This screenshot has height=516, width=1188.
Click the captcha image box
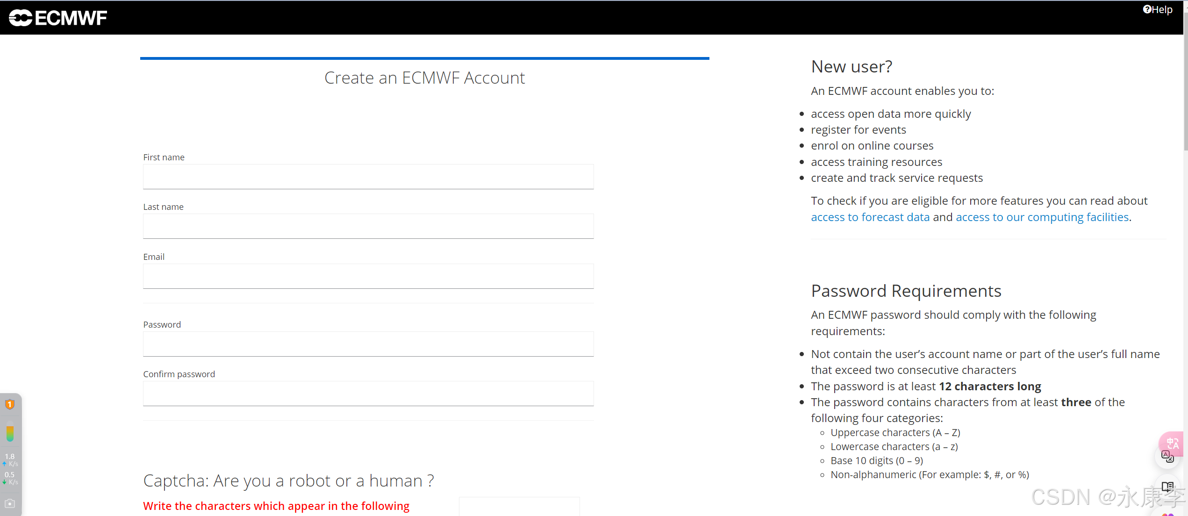point(519,507)
